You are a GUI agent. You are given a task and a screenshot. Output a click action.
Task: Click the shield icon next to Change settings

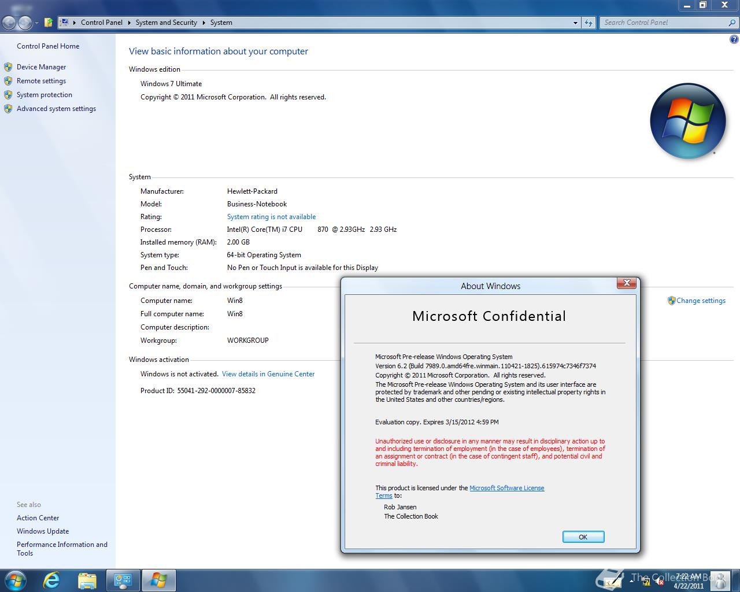[671, 301]
